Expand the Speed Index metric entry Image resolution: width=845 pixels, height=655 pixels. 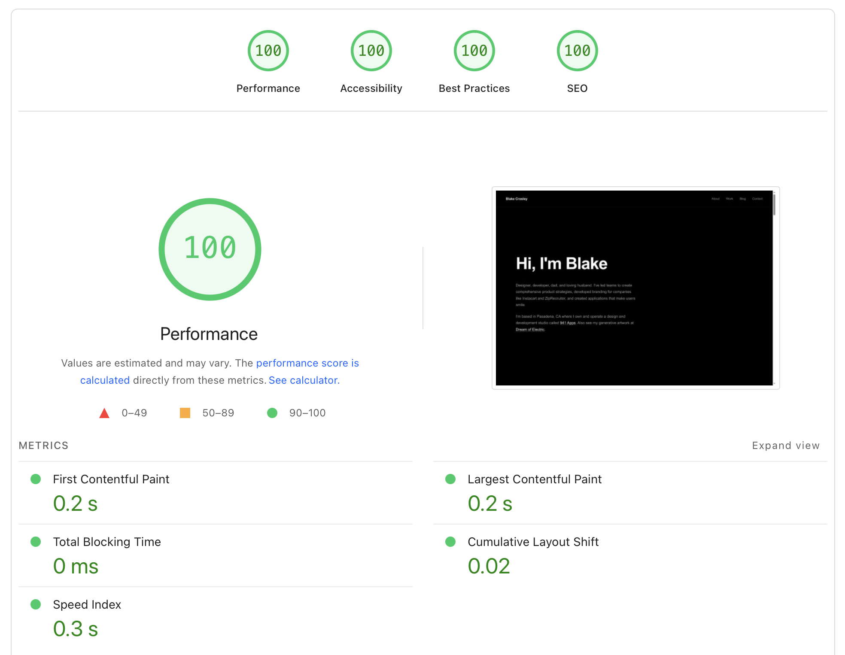(x=87, y=604)
